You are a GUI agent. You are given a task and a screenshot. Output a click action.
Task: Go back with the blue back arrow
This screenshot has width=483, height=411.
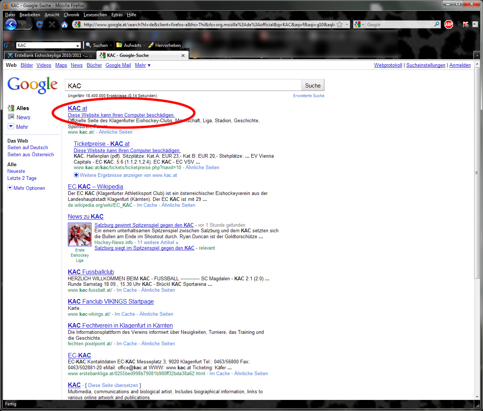(11, 24)
